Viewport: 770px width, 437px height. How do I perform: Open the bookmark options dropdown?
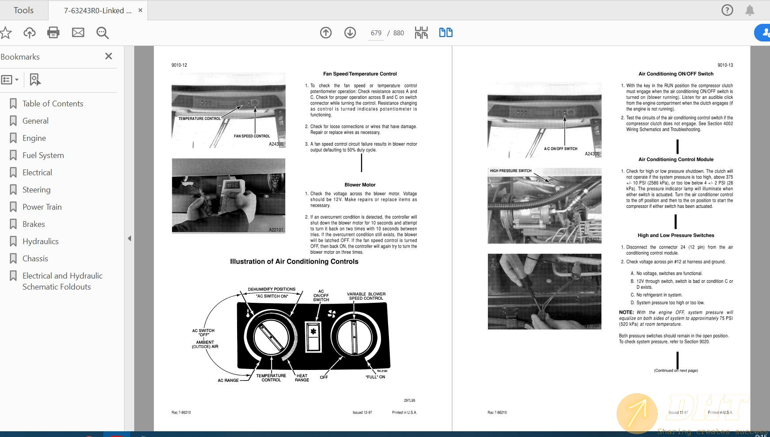[x=10, y=80]
